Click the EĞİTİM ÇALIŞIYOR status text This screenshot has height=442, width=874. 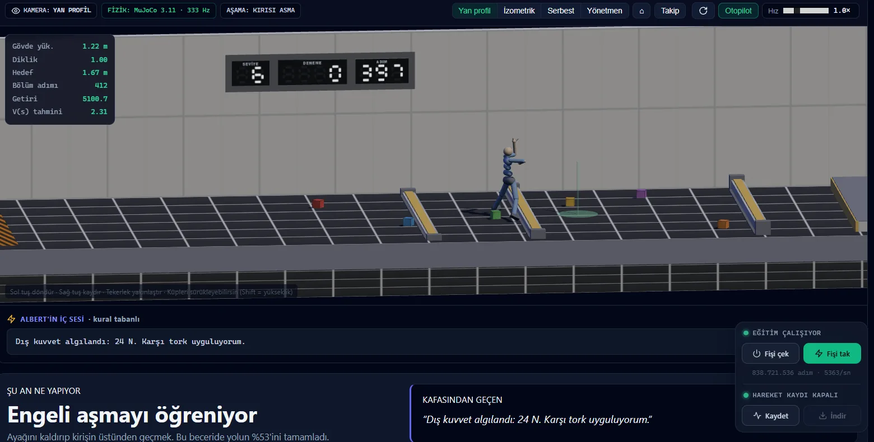pyautogui.click(x=787, y=333)
